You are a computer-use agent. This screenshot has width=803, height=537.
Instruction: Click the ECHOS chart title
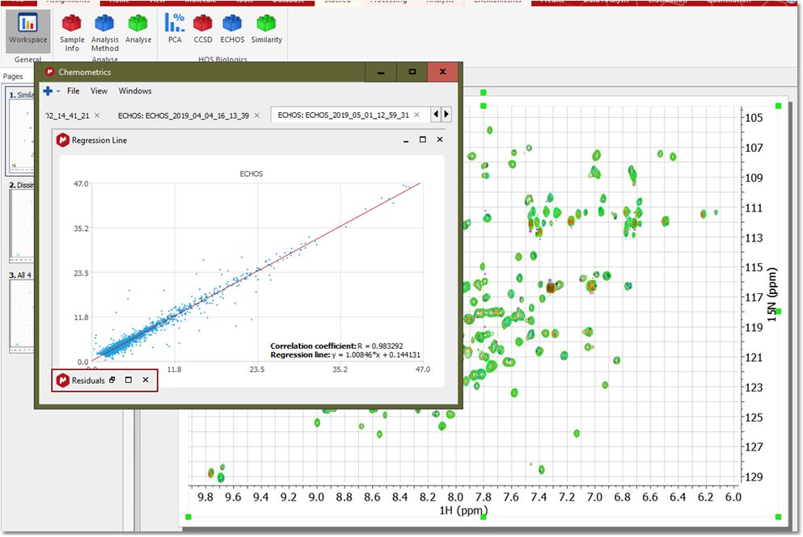pyautogui.click(x=251, y=174)
